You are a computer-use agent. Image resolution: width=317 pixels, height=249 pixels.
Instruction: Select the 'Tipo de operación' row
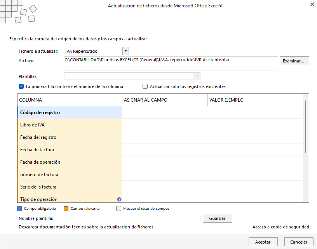coord(160,198)
